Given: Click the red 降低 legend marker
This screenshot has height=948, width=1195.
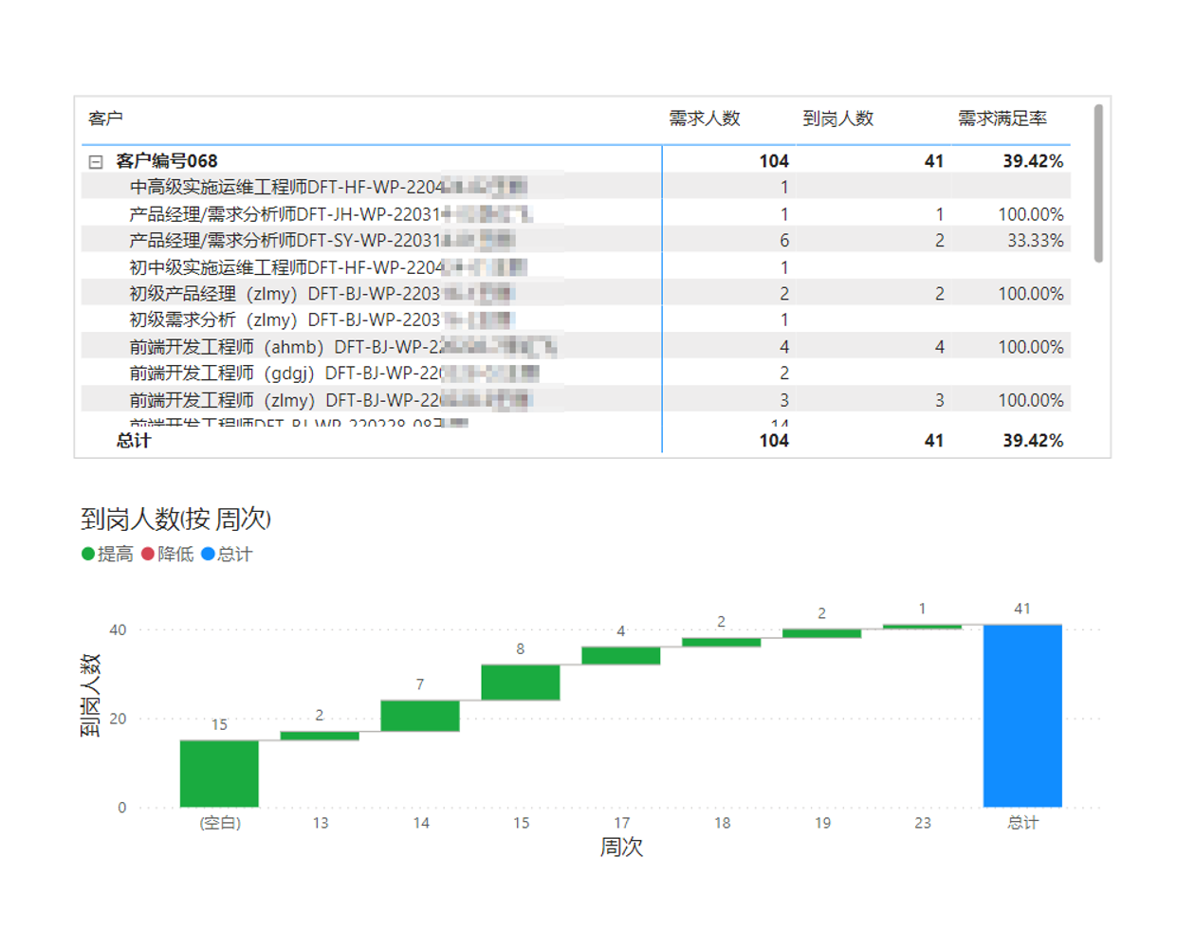Looking at the screenshot, I should click(148, 555).
